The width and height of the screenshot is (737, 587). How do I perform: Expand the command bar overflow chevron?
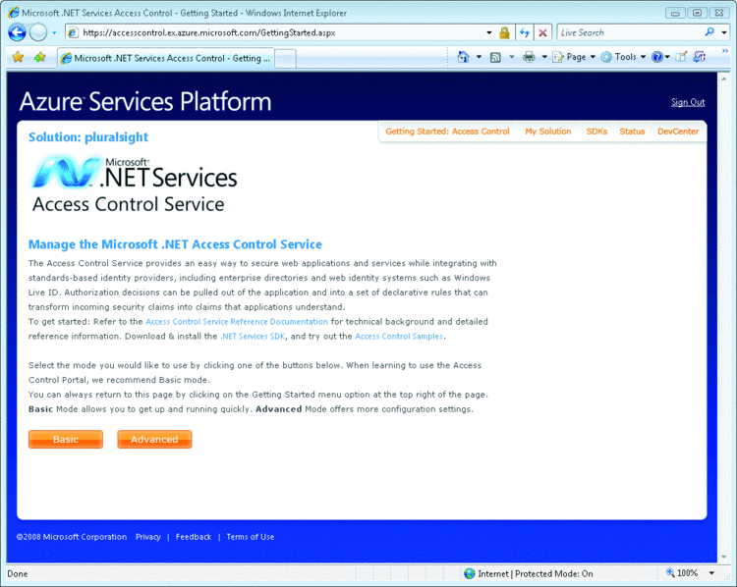click(725, 51)
